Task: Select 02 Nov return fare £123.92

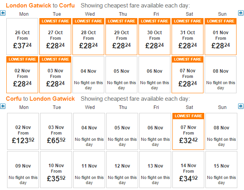Action: click(23, 131)
